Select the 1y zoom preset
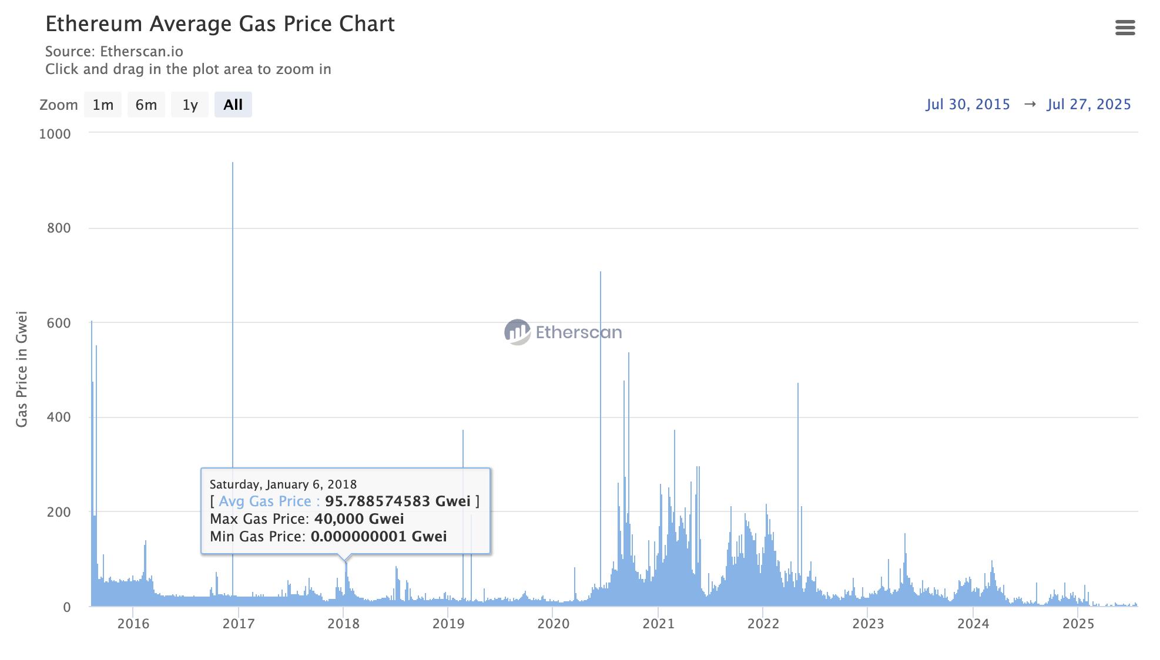Viewport: 1160px width, 660px height. [x=189, y=104]
